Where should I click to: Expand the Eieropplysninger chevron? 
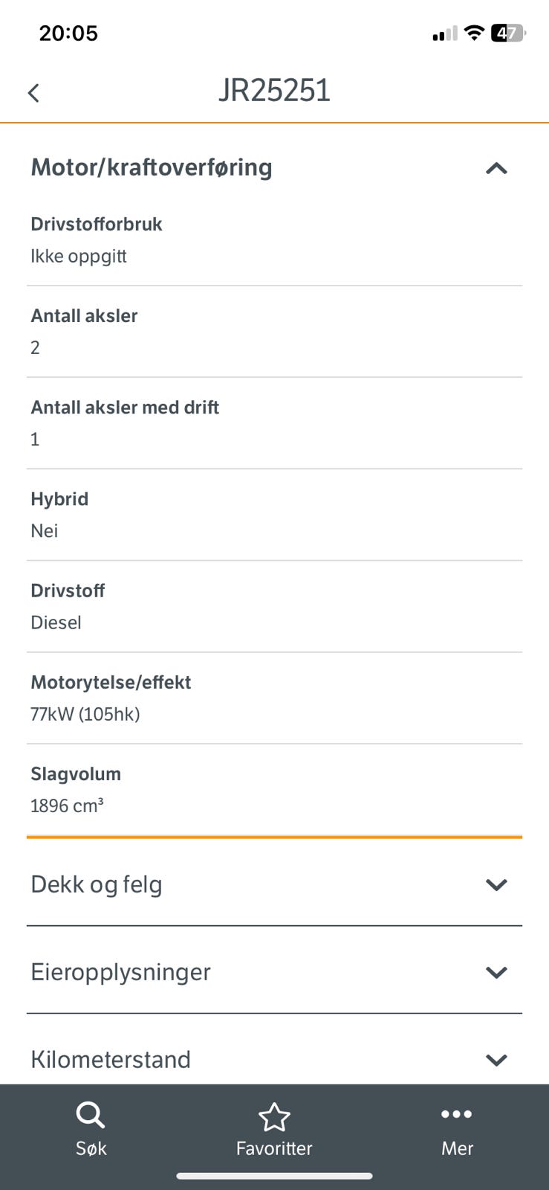point(496,973)
